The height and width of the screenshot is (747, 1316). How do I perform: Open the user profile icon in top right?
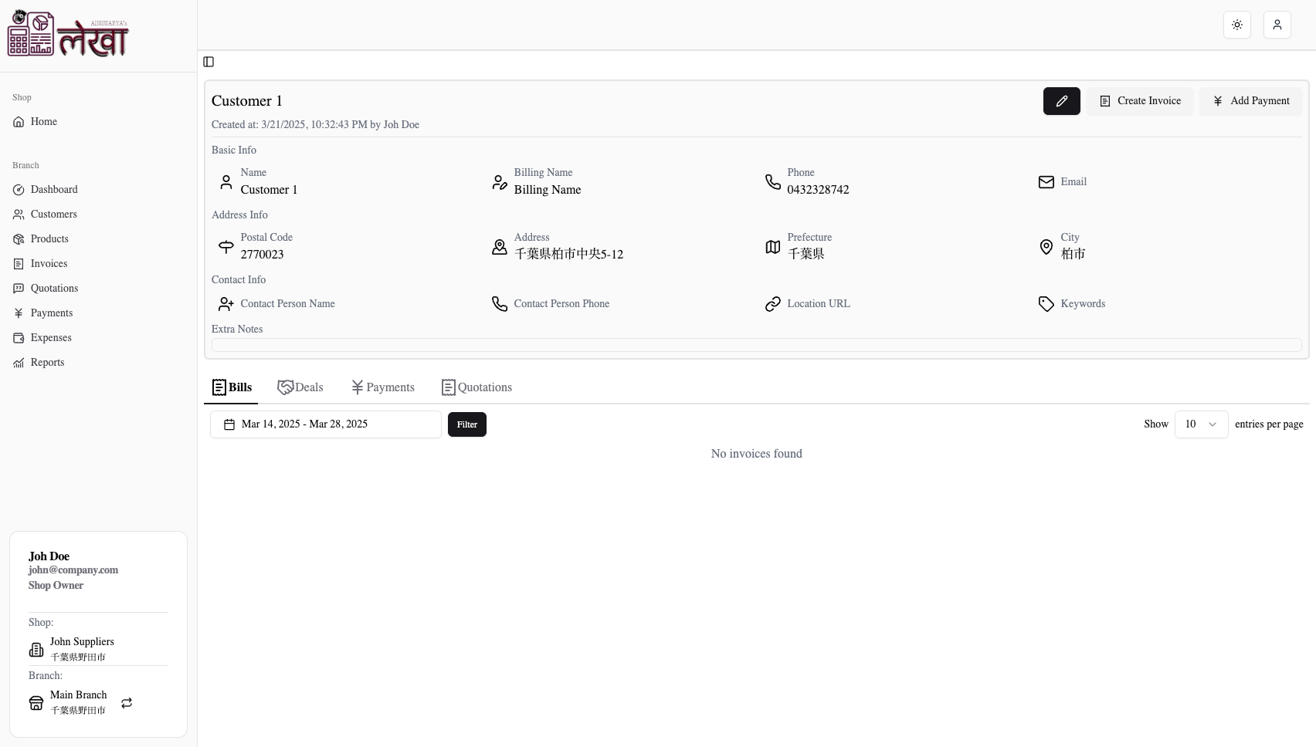1277,25
